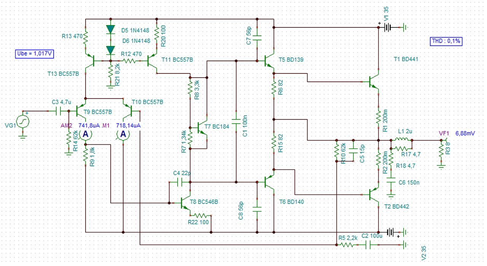Select output transistor T2 BD442
487x266 pixels.
pos(374,194)
